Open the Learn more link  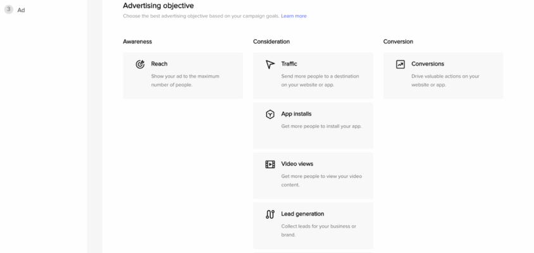[294, 16]
